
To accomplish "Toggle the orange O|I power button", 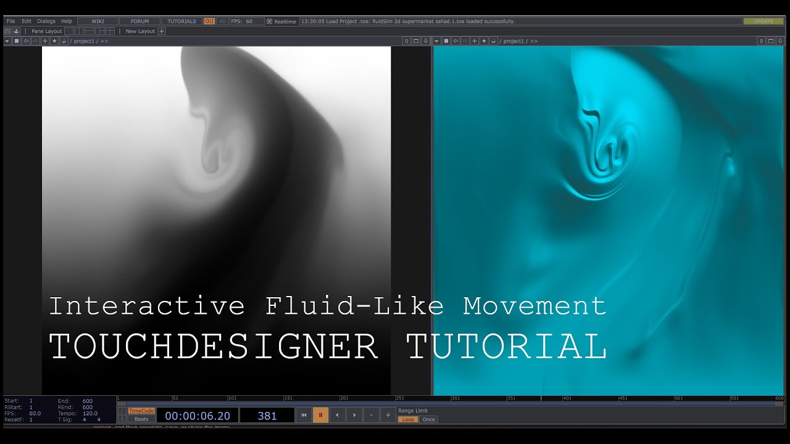I will [x=209, y=21].
